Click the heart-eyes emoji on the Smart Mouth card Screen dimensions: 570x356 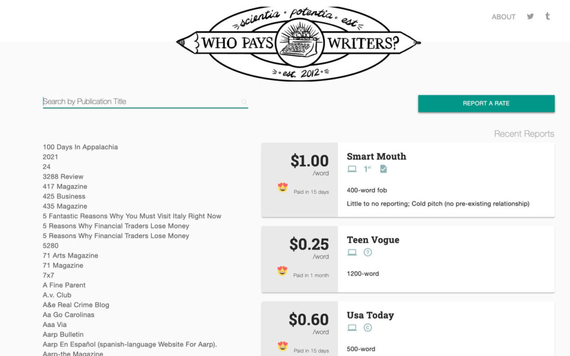[x=283, y=187]
